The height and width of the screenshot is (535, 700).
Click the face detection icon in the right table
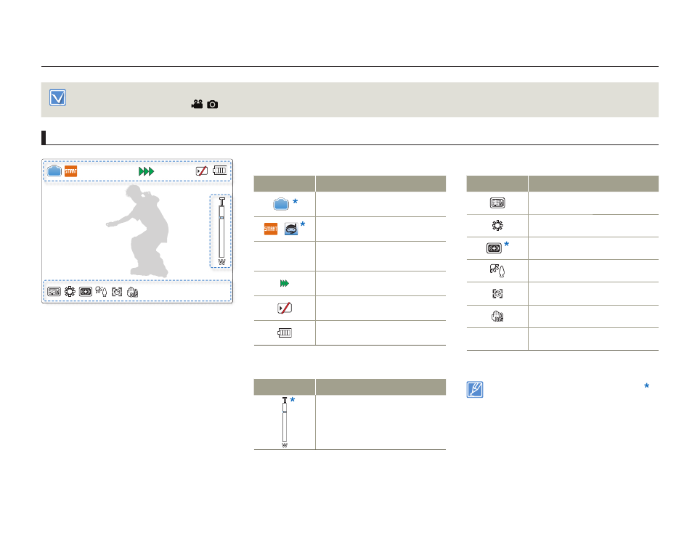pos(497,294)
